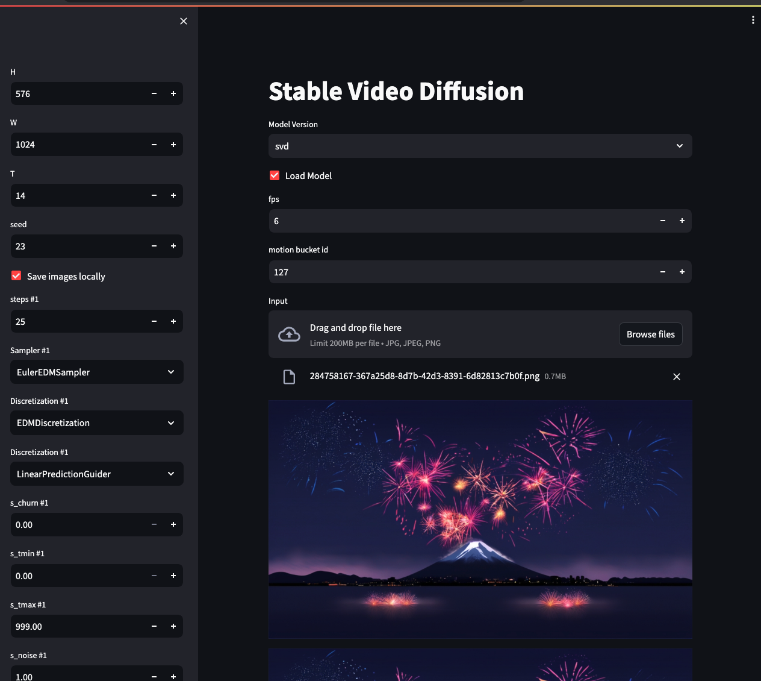Collapse the sidebar with its X button

(x=183, y=20)
